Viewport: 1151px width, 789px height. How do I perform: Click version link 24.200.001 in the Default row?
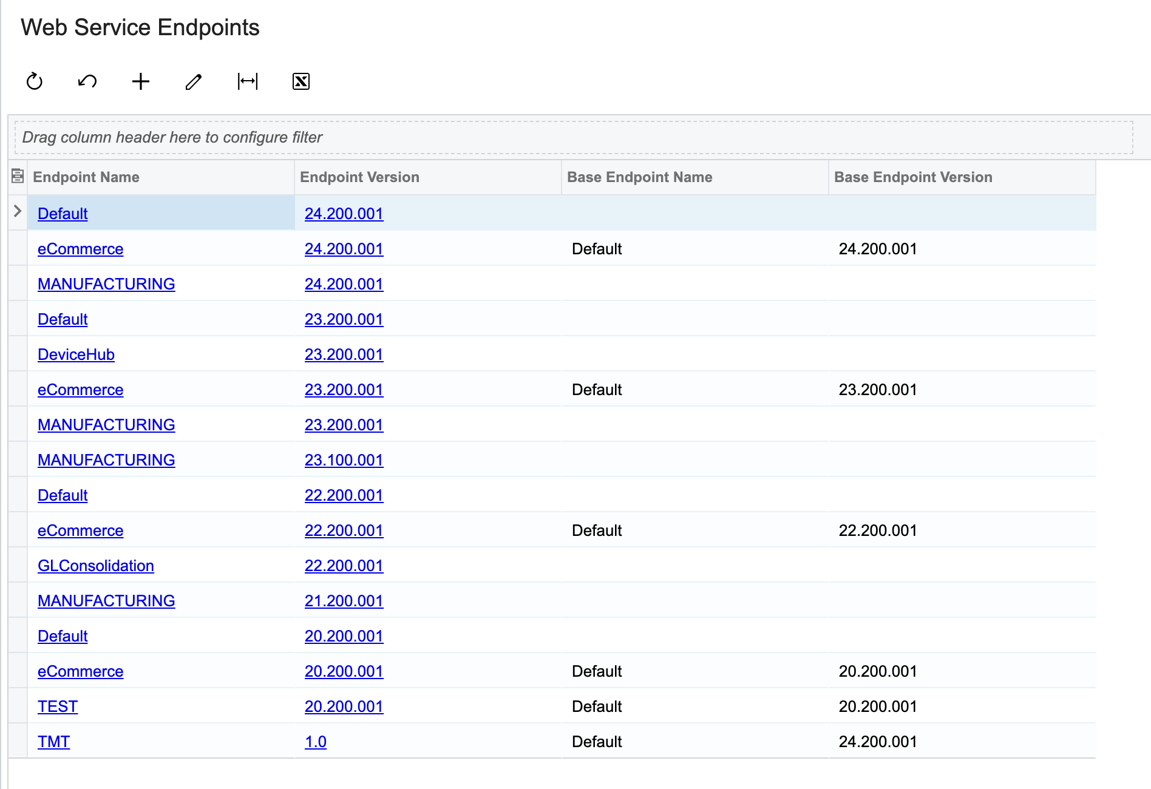[344, 214]
